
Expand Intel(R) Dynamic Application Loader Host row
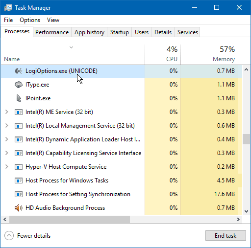[6, 139]
